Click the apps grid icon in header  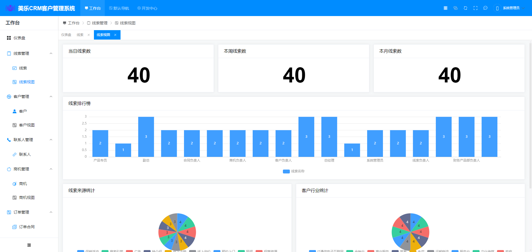point(446,8)
